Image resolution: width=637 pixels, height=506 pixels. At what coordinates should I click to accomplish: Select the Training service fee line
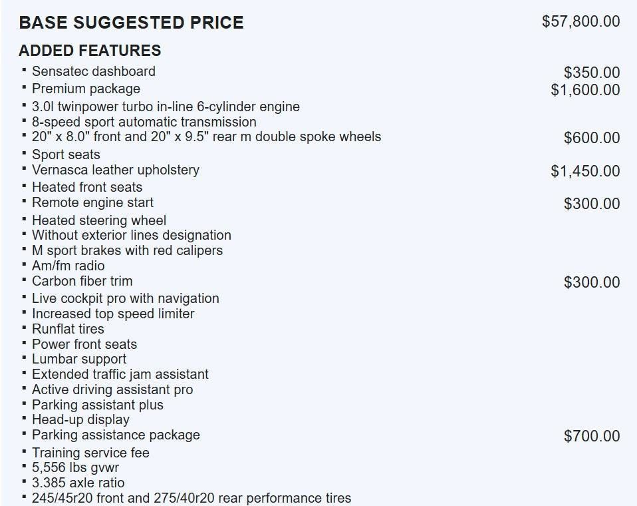click(90, 453)
